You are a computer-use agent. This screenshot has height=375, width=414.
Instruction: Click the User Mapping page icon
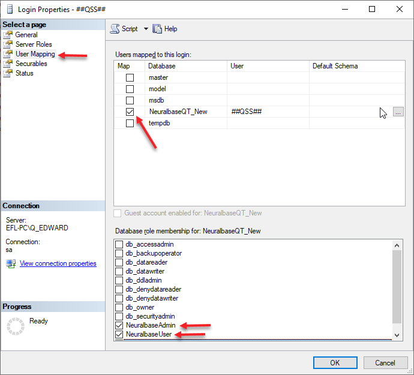click(x=8, y=54)
